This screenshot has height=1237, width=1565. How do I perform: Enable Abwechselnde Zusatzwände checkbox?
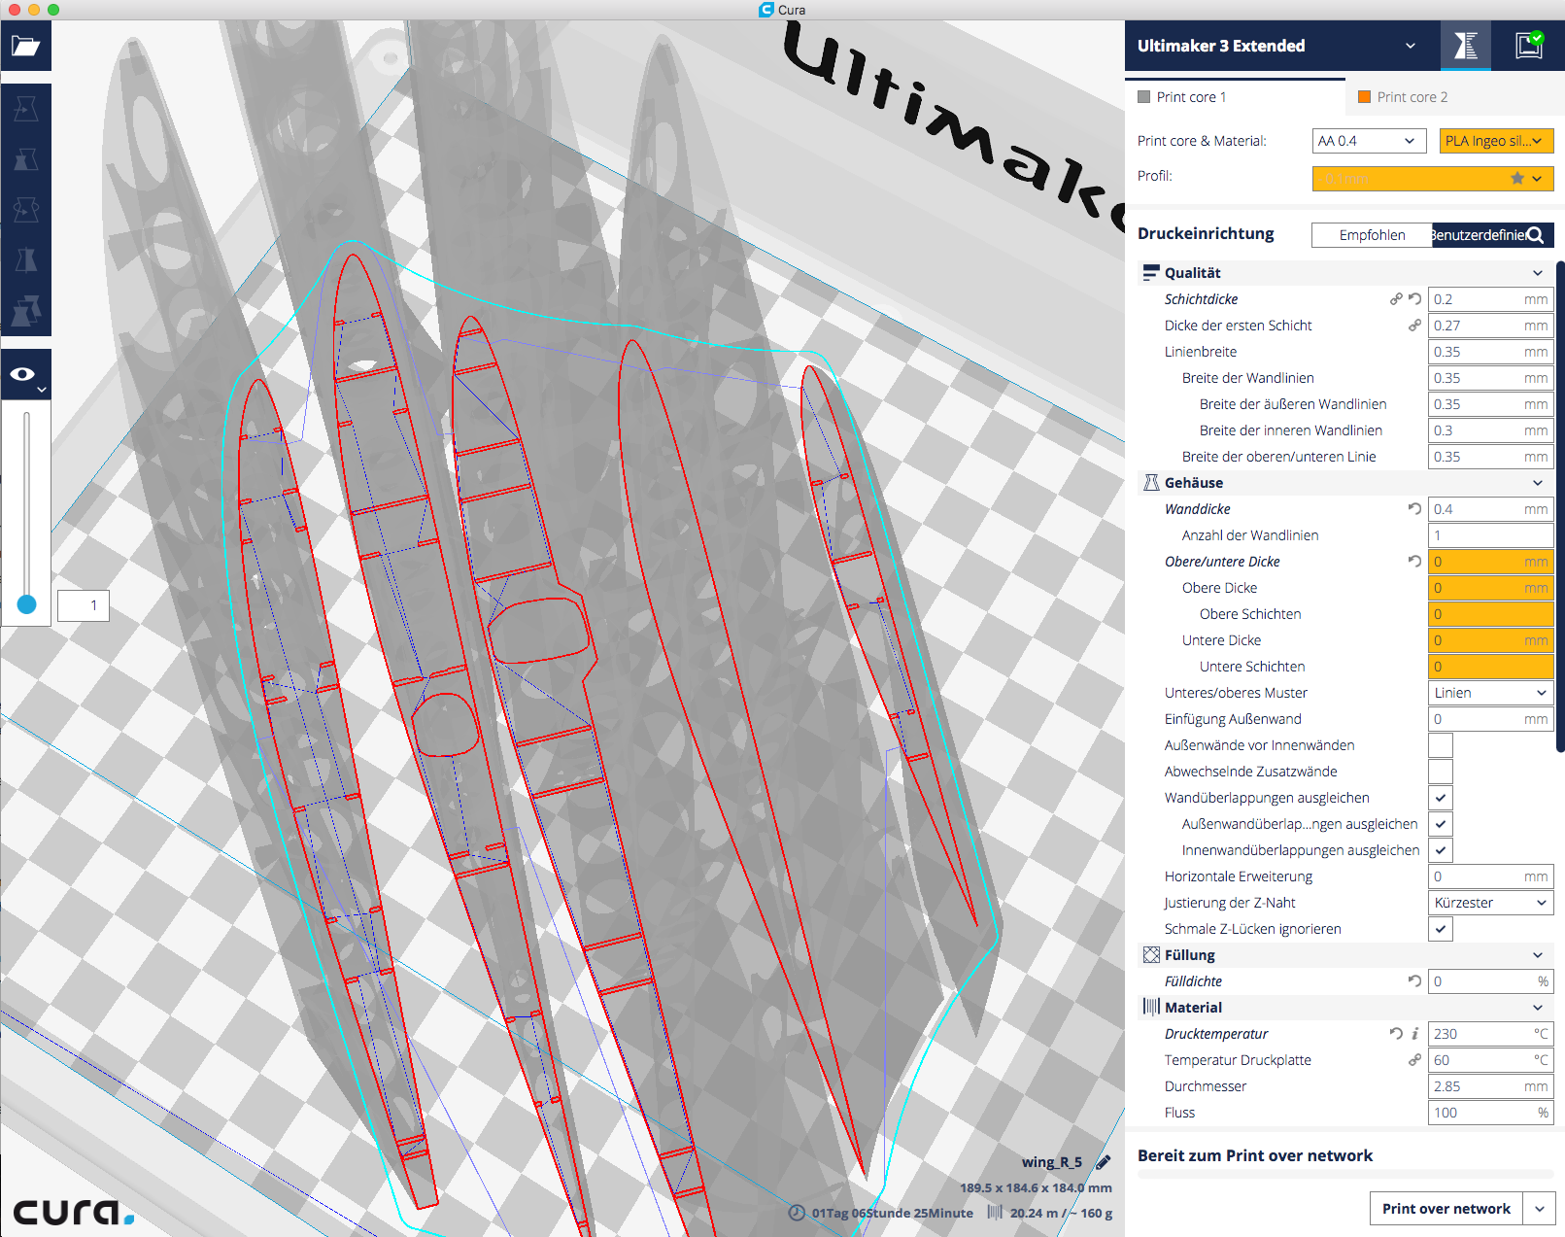click(1441, 772)
